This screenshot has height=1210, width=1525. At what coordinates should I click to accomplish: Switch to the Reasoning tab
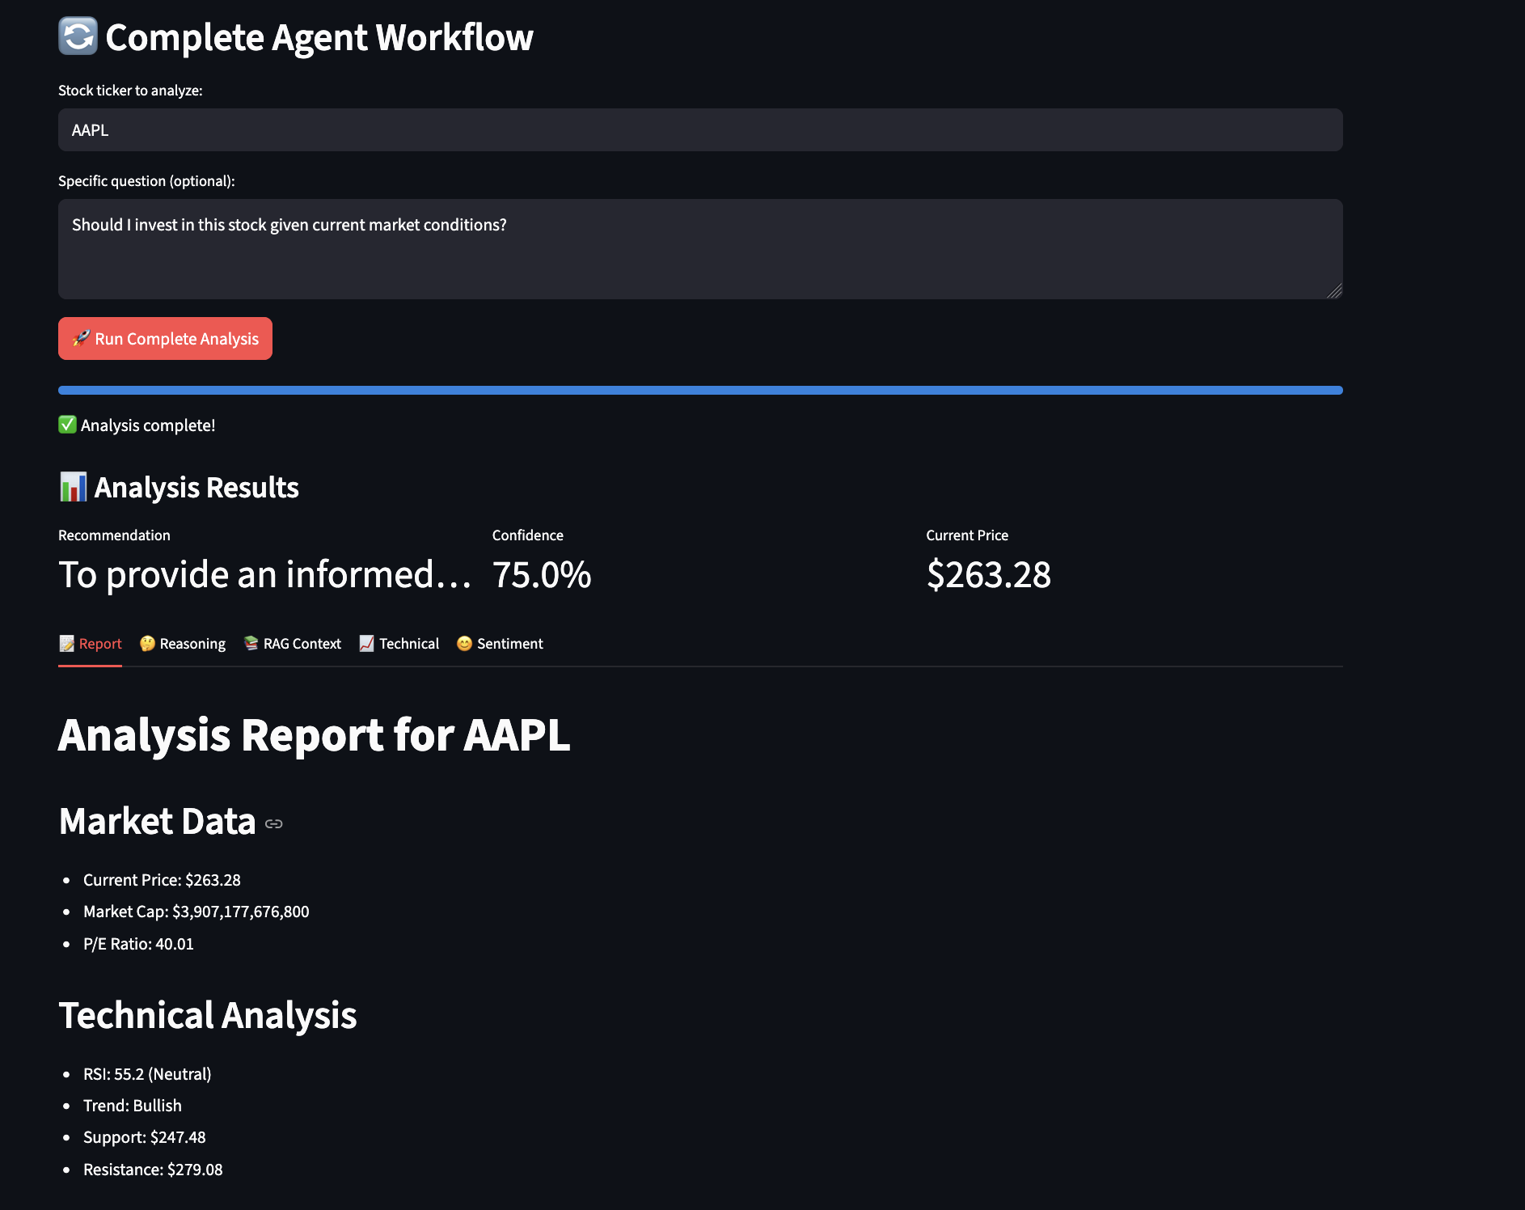(x=182, y=644)
